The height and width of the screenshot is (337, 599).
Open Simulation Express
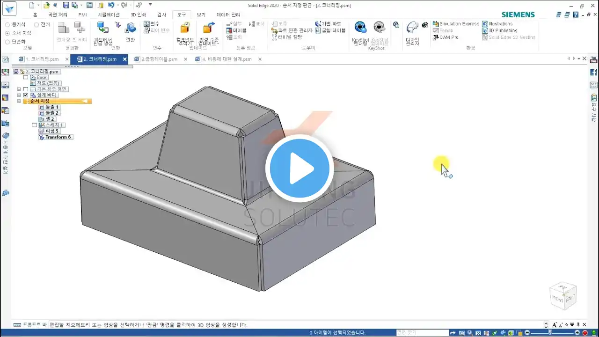click(456, 24)
